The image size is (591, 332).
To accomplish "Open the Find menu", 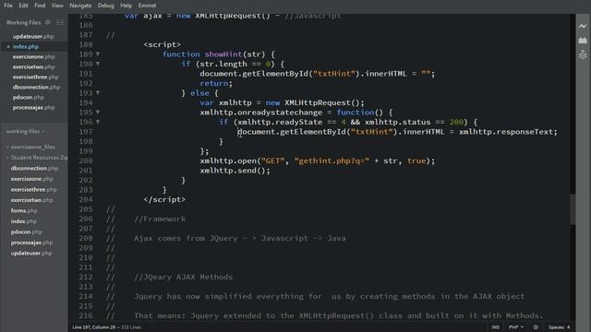I will point(40,6).
